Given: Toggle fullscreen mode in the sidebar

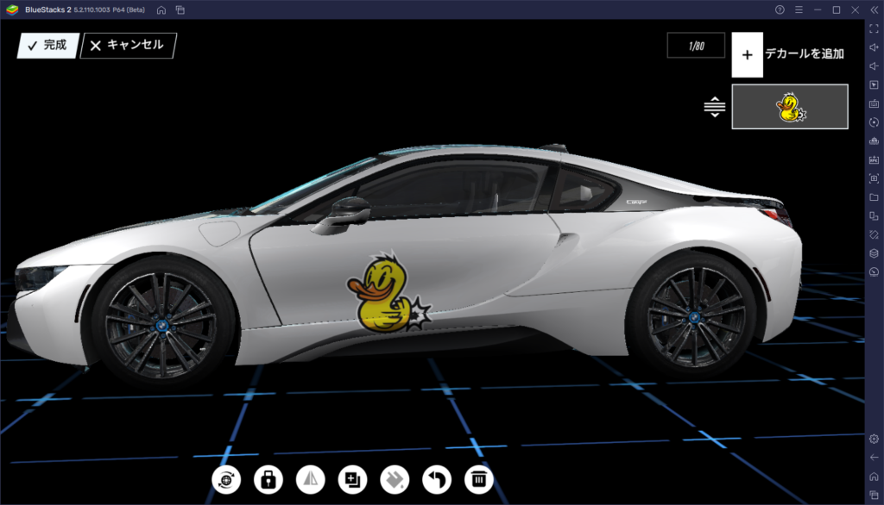Looking at the screenshot, I should (872, 26).
